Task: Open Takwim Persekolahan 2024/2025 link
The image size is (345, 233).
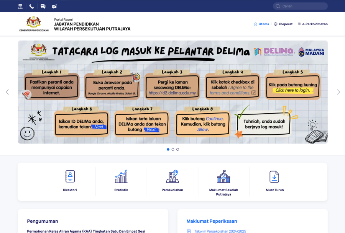Action: 220,231
